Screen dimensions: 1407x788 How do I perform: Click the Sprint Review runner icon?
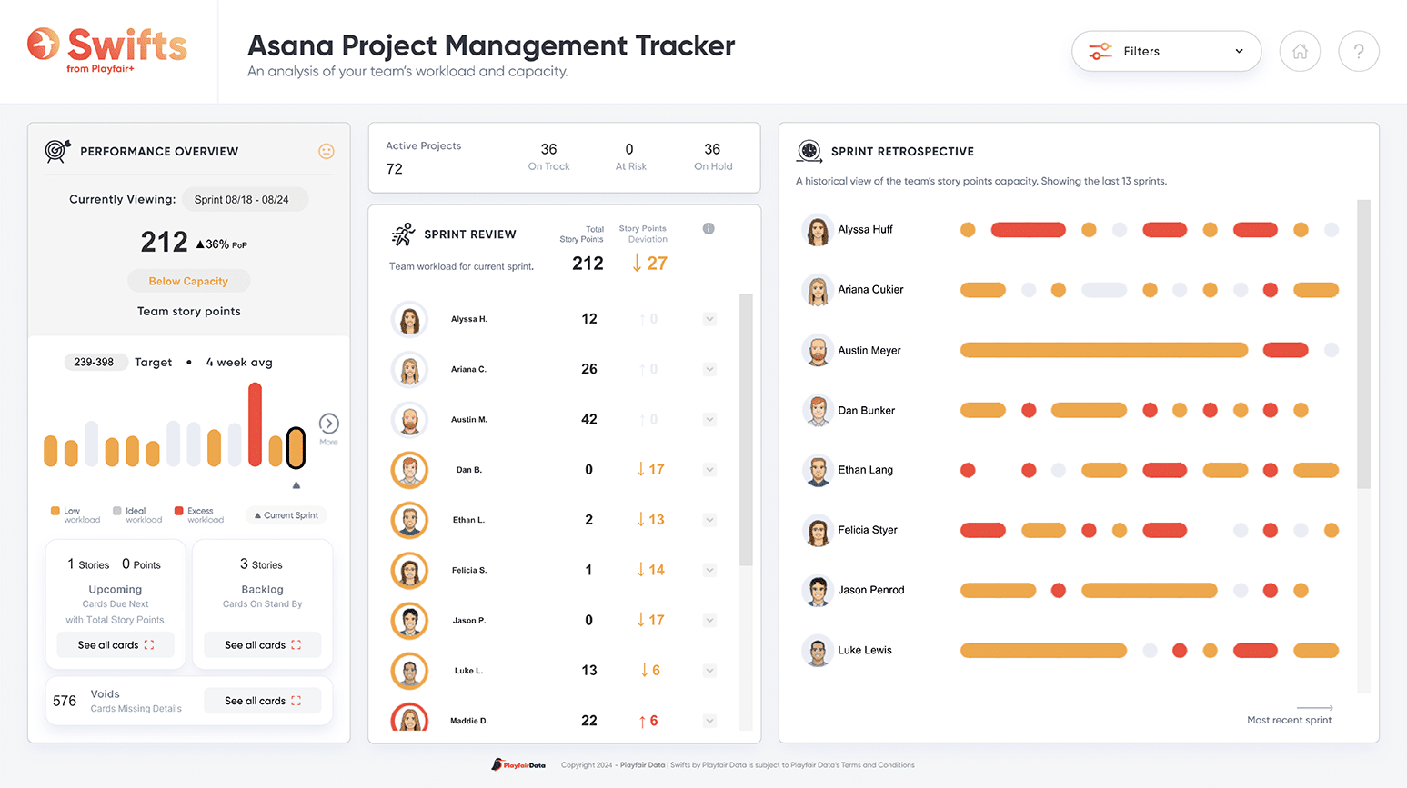coord(403,234)
